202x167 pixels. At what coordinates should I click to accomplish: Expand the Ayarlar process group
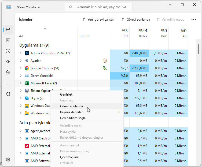coord(21,61)
